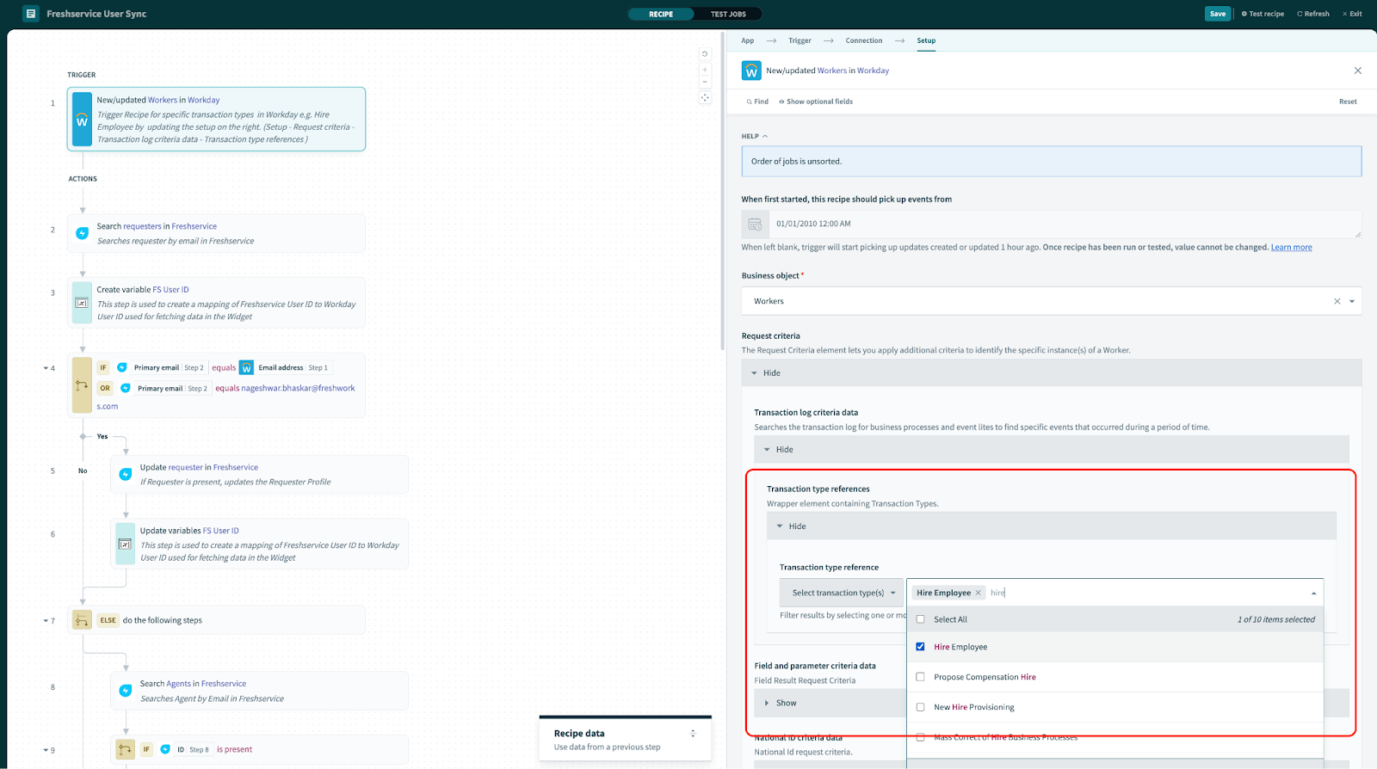Zoom in with the canvas plus icon
Screen dimensions: 1377x769
click(705, 70)
